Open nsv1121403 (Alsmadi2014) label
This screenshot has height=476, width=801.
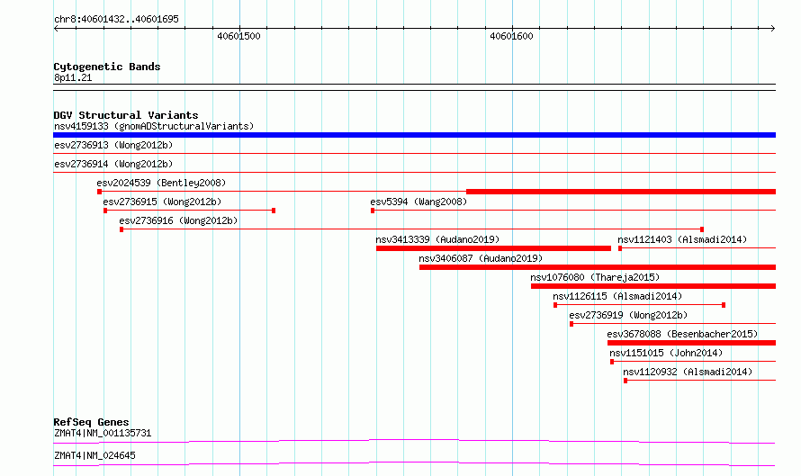pyautogui.click(x=682, y=239)
